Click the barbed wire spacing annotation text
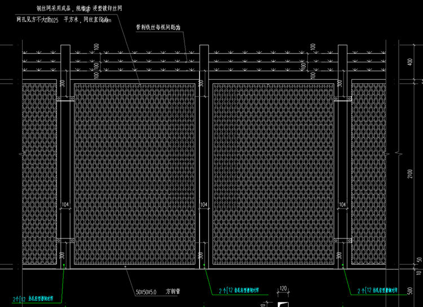This screenshot has height=307, width=423. (x=162, y=27)
